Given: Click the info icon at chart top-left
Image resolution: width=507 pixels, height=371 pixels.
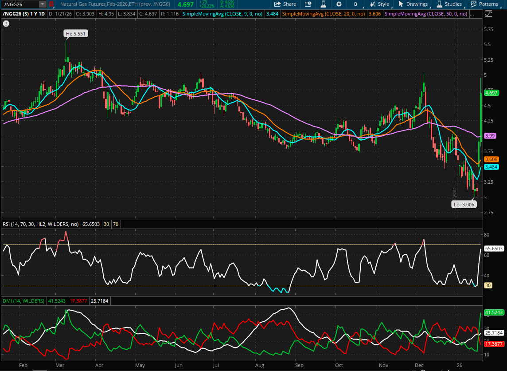Looking at the screenshot, I should (x=6, y=23).
